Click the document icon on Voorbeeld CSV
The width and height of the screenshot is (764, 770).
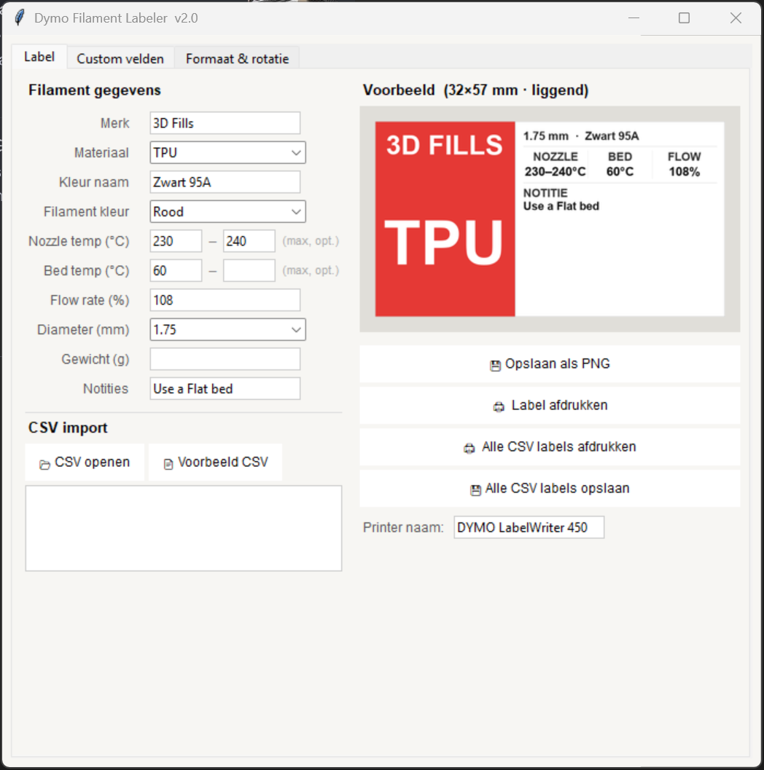[168, 464]
